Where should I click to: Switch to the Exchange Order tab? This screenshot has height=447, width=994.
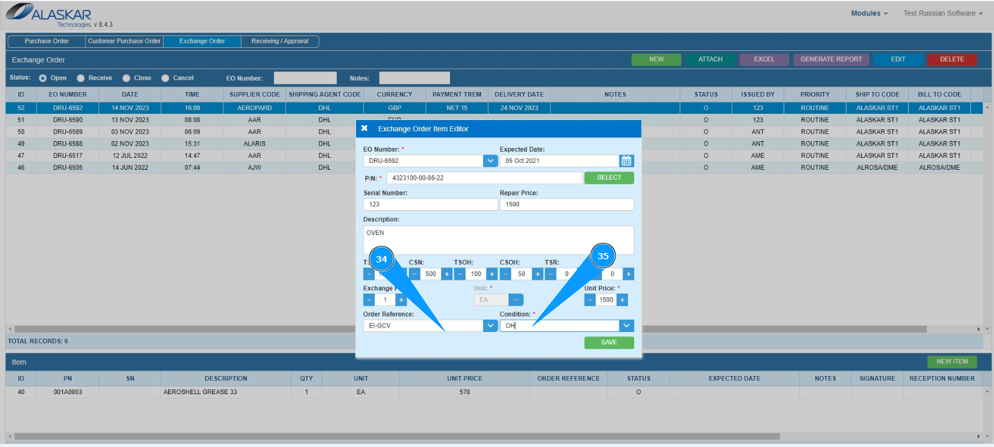pos(202,41)
